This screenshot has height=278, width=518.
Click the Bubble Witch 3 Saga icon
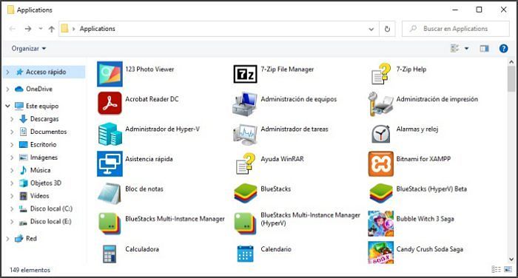[381, 224]
